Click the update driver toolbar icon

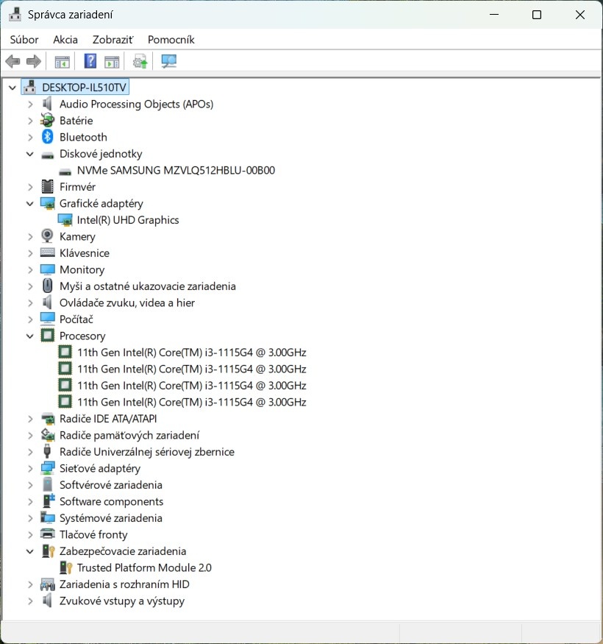point(139,61)
